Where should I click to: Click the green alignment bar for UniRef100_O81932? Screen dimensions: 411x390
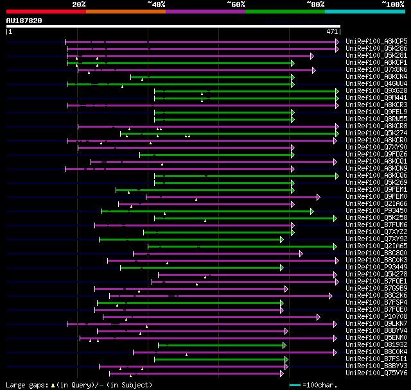click(x=222, y=346)
